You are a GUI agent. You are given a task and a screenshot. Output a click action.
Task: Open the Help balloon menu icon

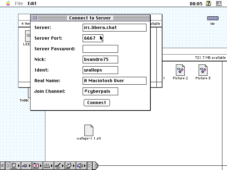[209, 3]
